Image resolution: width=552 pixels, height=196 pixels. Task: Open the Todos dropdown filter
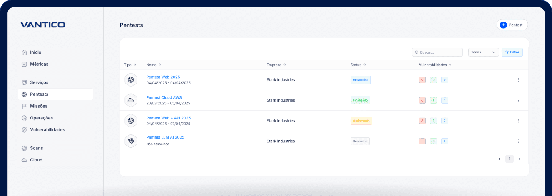coord(483,52)
